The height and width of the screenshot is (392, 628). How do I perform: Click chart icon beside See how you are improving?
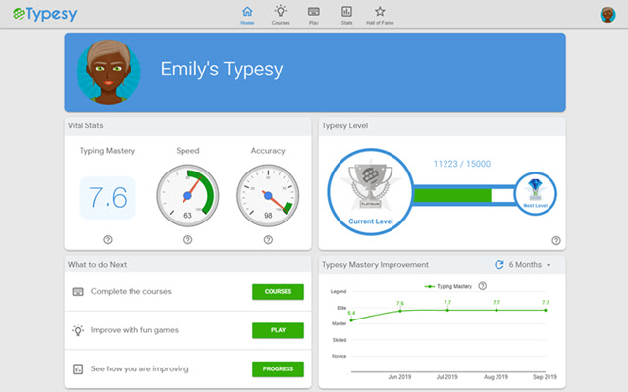[x=78, y=368]
